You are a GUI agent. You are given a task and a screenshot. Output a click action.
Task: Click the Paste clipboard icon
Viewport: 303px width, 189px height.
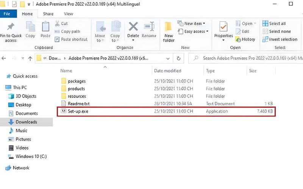[45, 27]
